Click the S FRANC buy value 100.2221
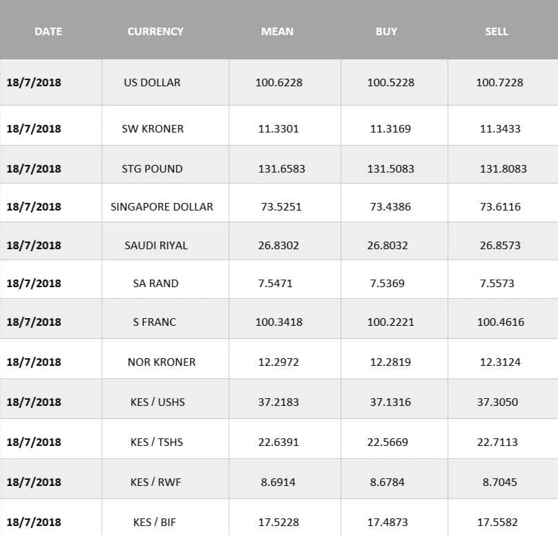 pyautogui.click(x=390, y=322)
